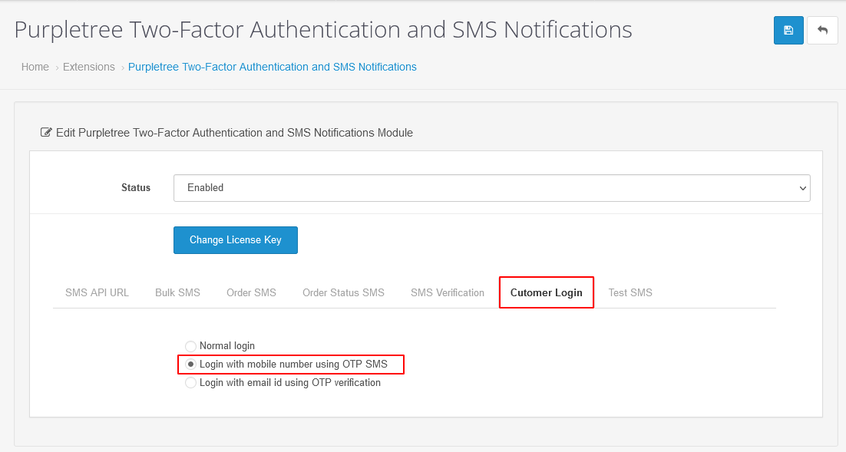Click the Cutomer Login tab
Screen dimensions: 846x452
coord(547,292)
